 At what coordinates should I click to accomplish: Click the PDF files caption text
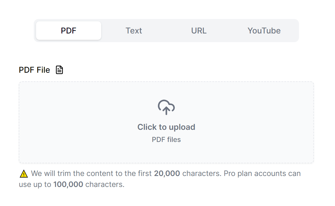coord(166,139)
